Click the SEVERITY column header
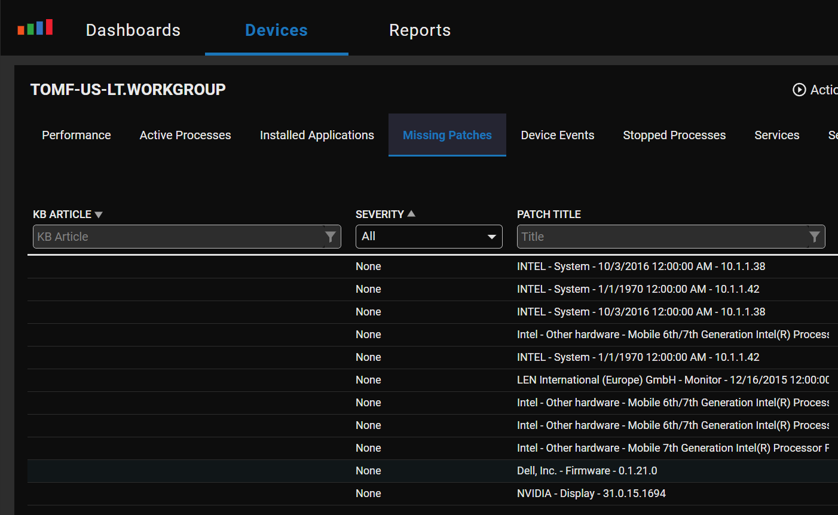The height and width of the screenshot is (515, 838). pos(380,214)
